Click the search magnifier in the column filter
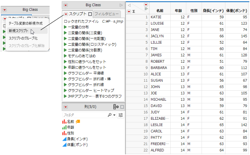Image resolution: width=250 pixels, height=155 pixels. pos(110,115)
